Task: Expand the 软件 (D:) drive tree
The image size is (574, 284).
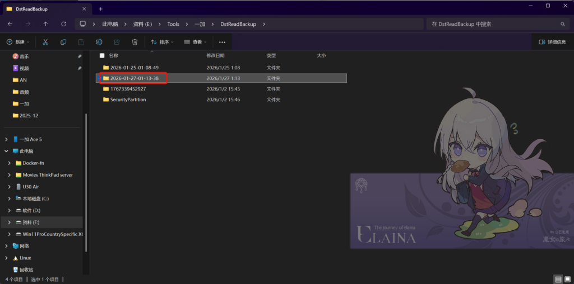Action: pyautogui.click(x=9, y=210)
